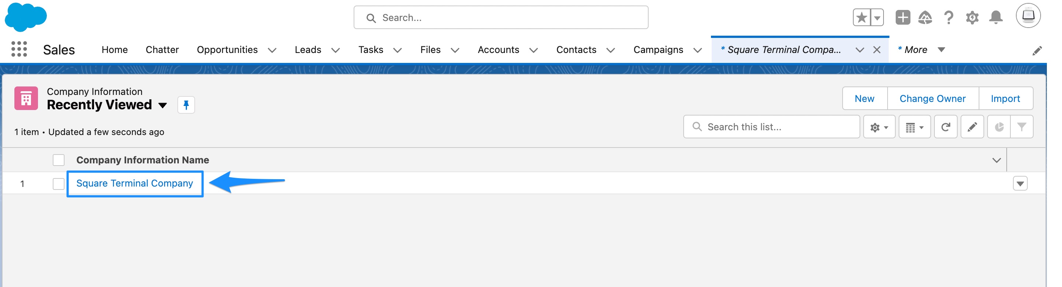Image resolution: width=1062 pixels, height=287 pixels.
Task: Click the Company Information object icon
Action: point(26,98)
